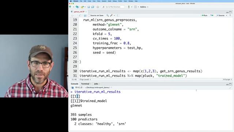
Task: Switch to the Console tab
Action: pyautogui.click(x=75, y=84)
